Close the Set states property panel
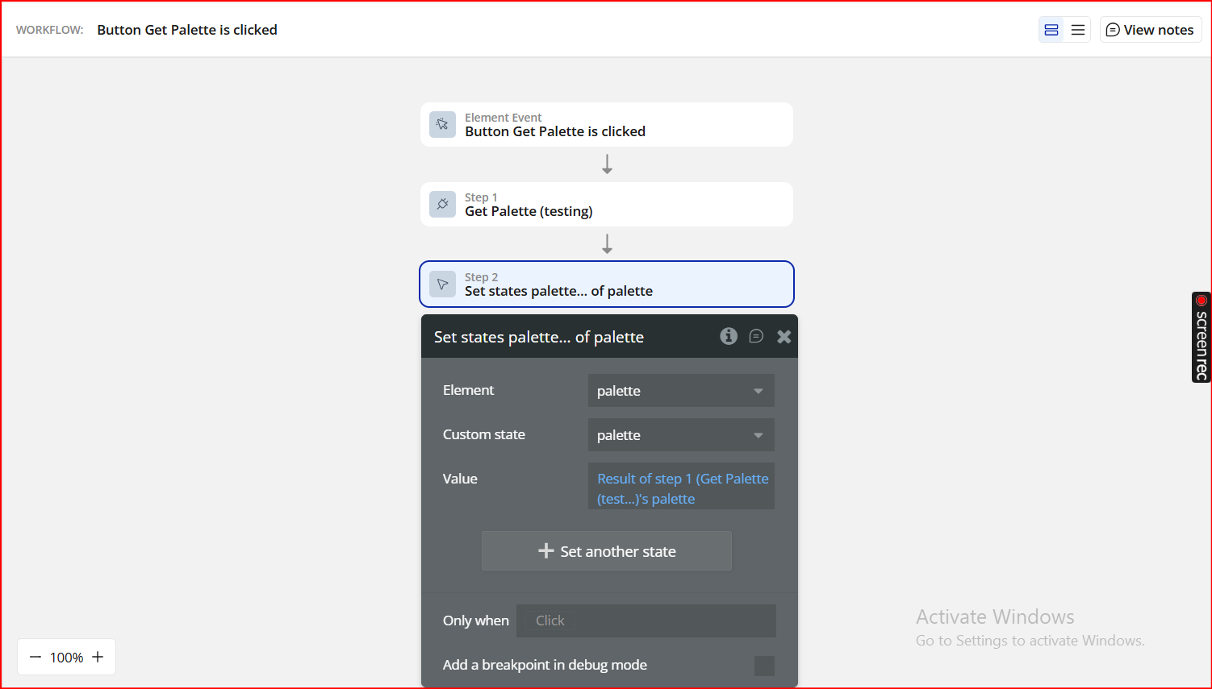This screenshot has width=1212, height=689. click(x=784, y=337)
